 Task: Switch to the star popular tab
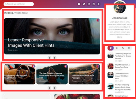coord(117,48)
